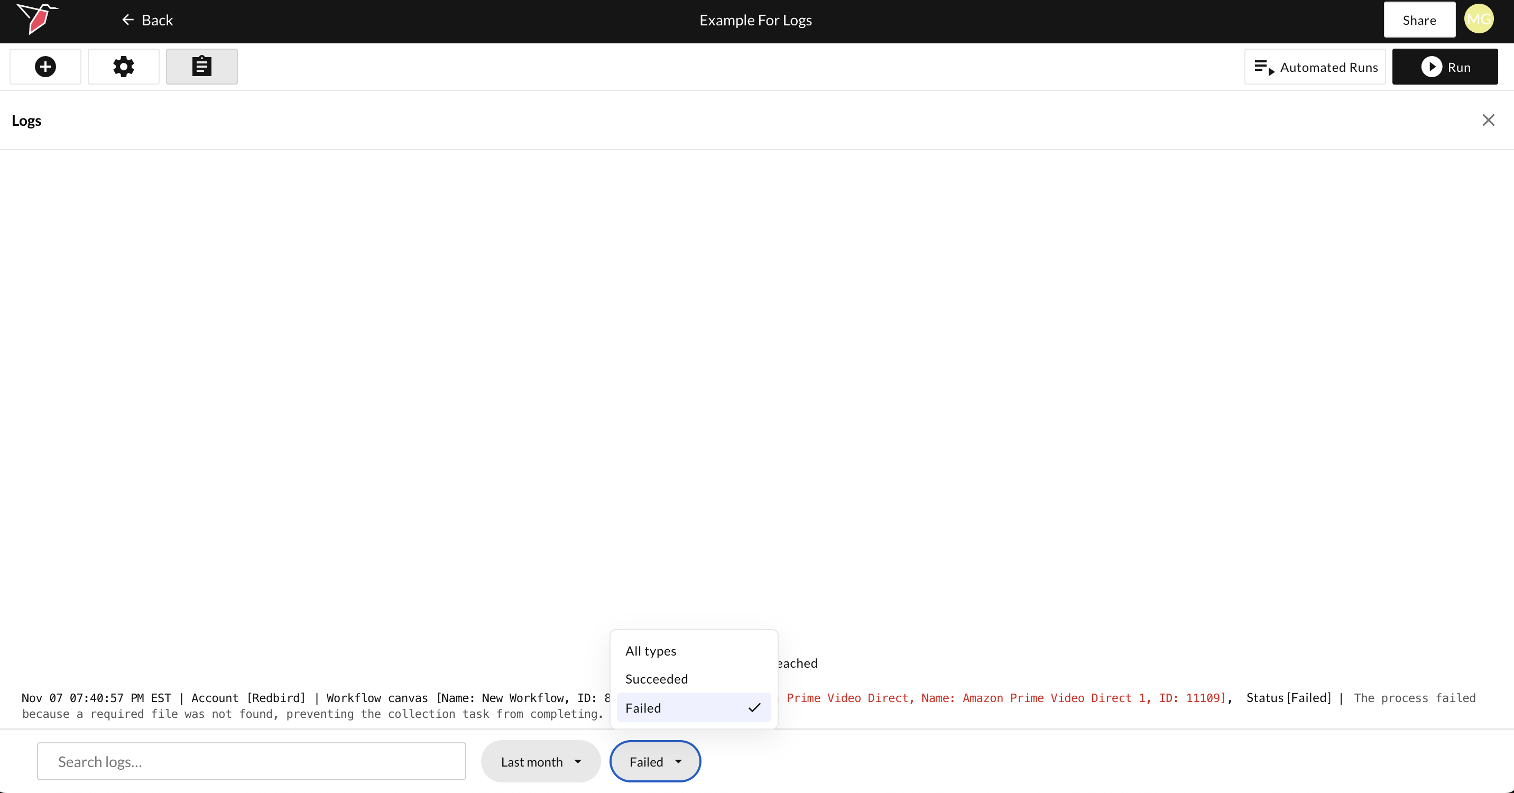This screenshot has height=793, width=1514.
Task: Click the Last month dropdown arrow
Action: coord(578,762)
